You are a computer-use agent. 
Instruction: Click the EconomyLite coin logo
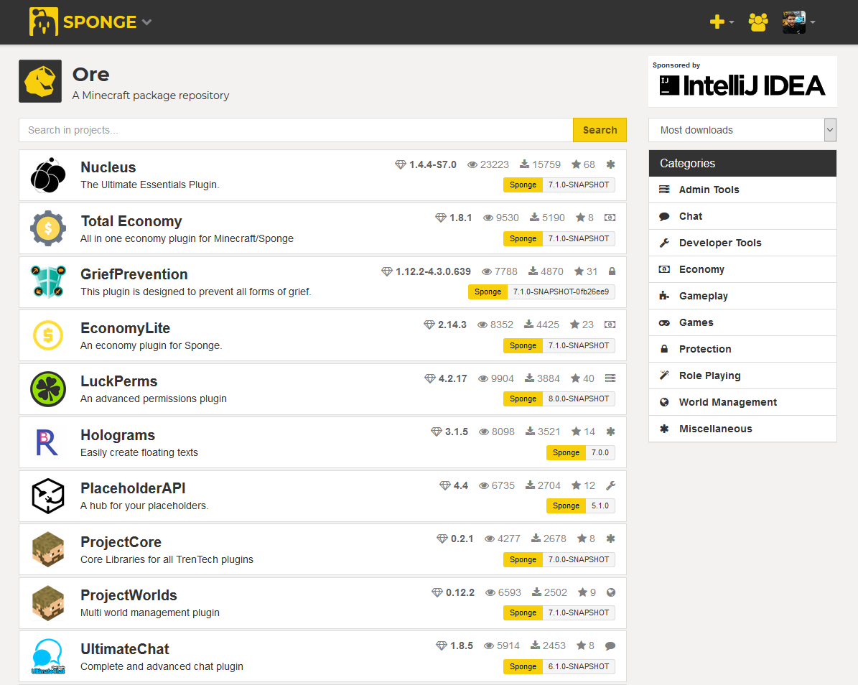[48, 335]
